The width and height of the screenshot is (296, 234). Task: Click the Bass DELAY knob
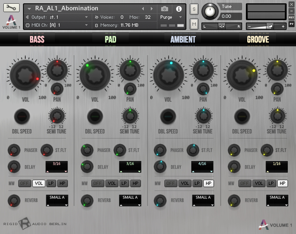tap(14, 167)
